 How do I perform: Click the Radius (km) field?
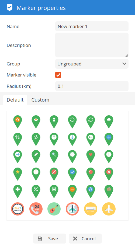[92, 86]
